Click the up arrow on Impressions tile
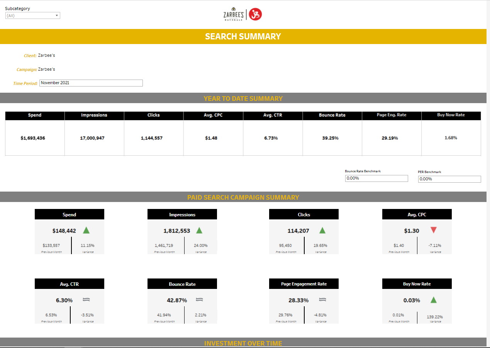Viewport: 490px width, 348px height. pos(199,230)
